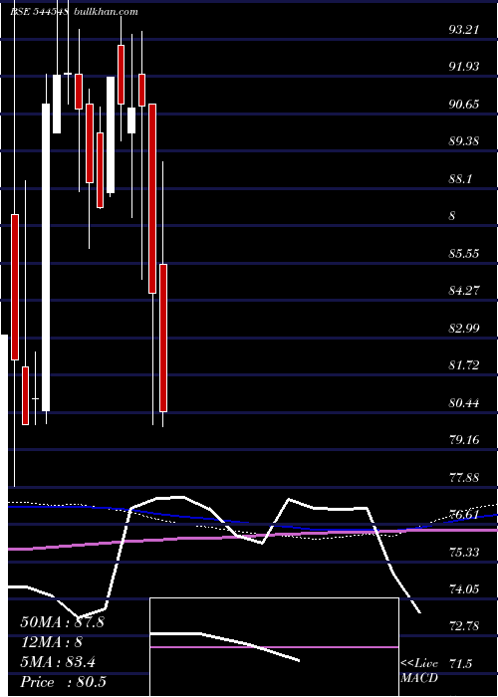Click the 79.16 price axis label
This screenshot has width=498, height=697.
[465, 440]
